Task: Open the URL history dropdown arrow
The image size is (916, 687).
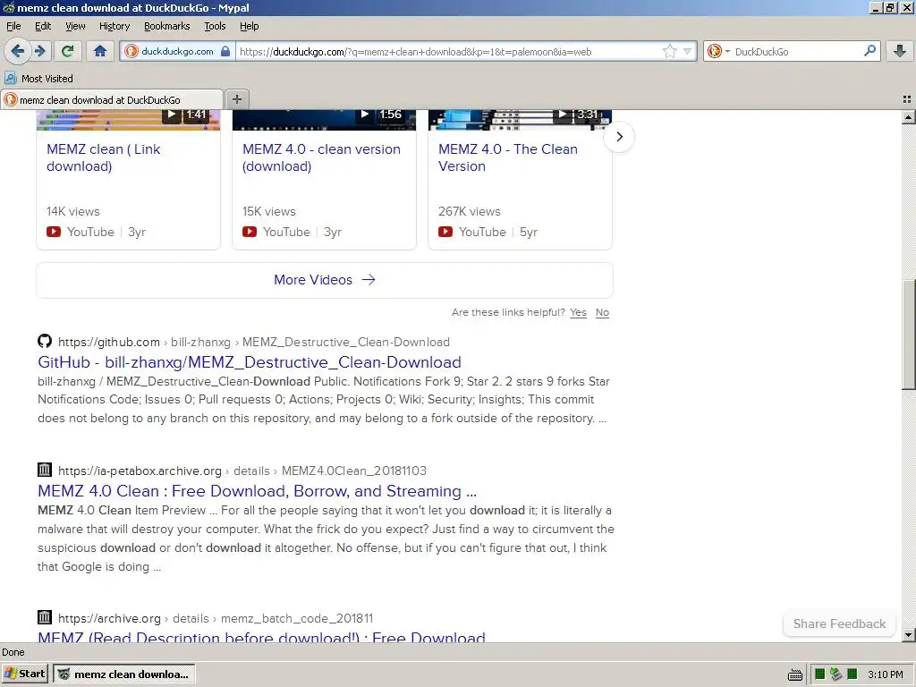Action: (x=688, y=51)
